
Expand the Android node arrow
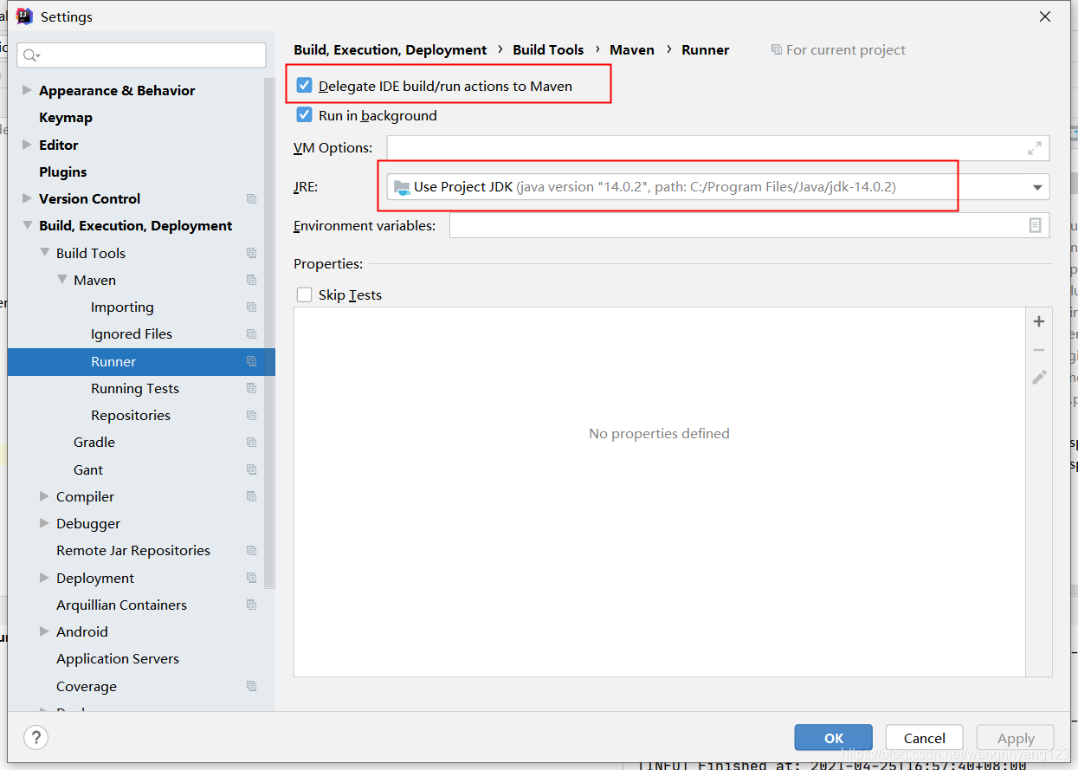(44, 631)
